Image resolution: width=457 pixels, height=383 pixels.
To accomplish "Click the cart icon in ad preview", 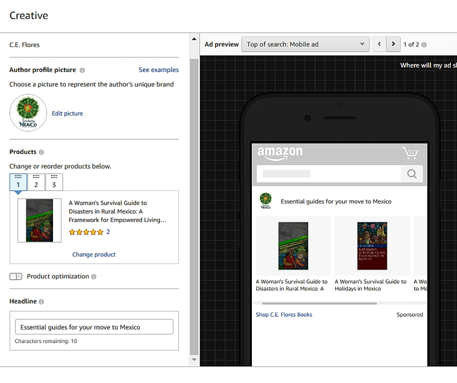I will point(410,153).
